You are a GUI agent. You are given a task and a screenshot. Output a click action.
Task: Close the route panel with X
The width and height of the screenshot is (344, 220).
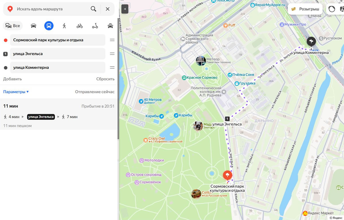[x=107, y=9]
